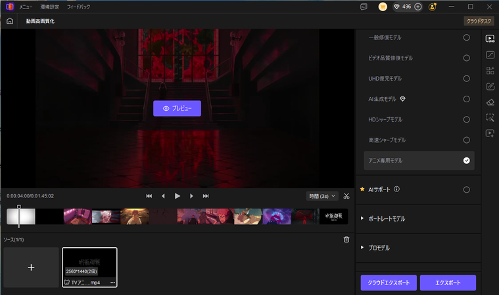
Task: Click the scissors trim icon
Action: click(x=346, y=195)
